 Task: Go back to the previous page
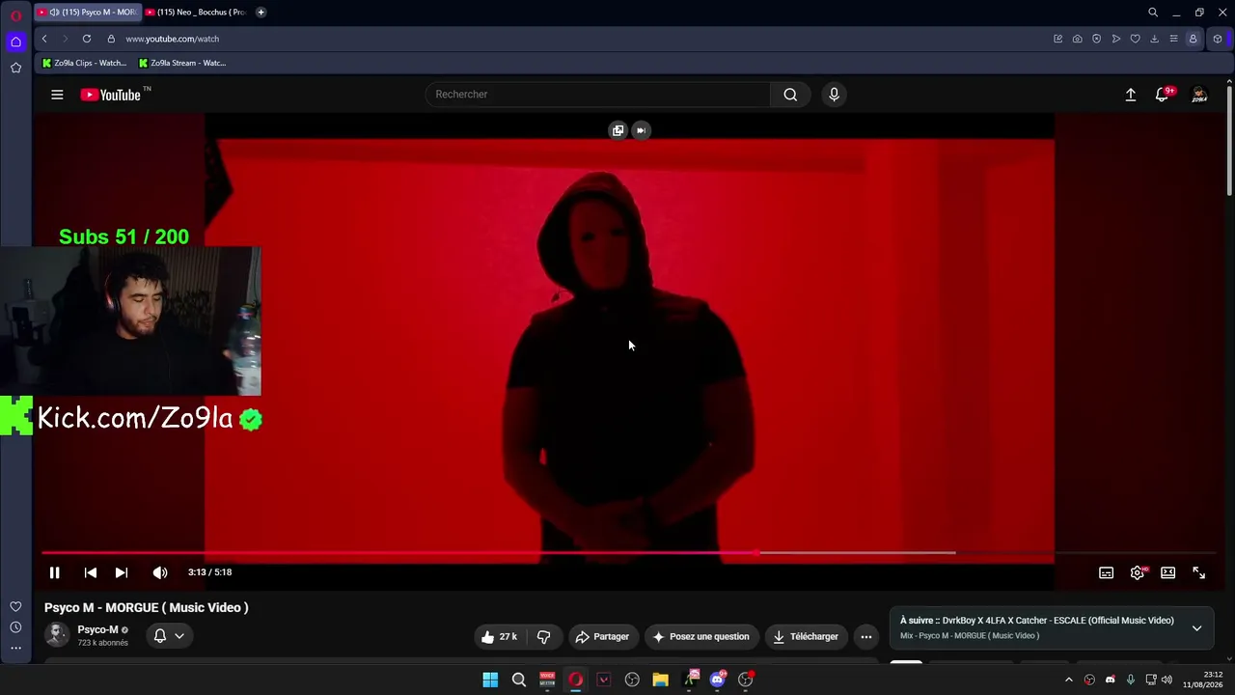[x=44, y=39]
